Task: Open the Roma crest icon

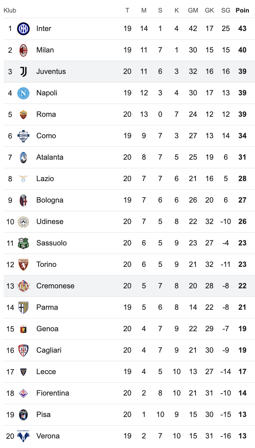Action: pyautogui.click(x=23, y=114)
